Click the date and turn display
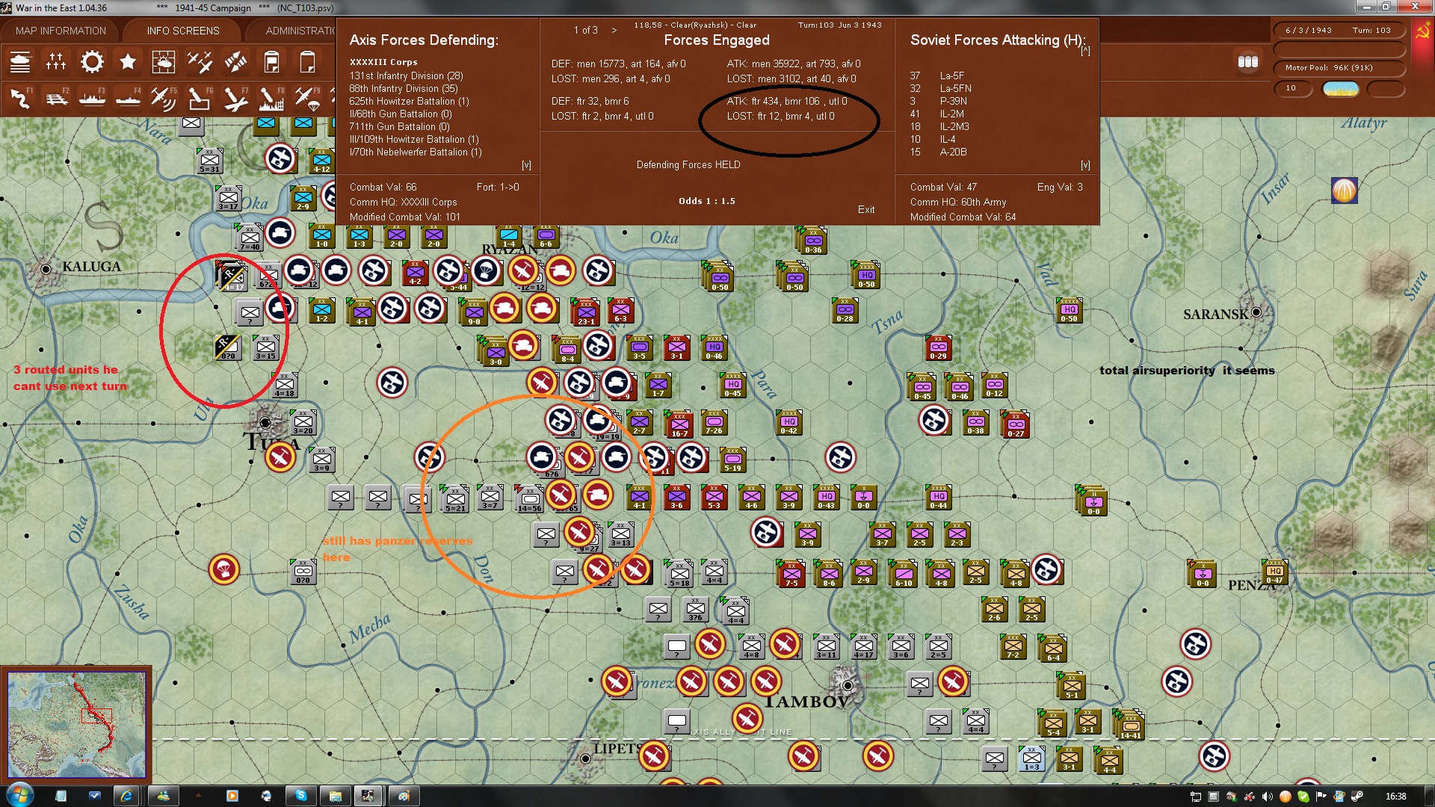The image size is (1435, 807). click(x=1339, y=31)
